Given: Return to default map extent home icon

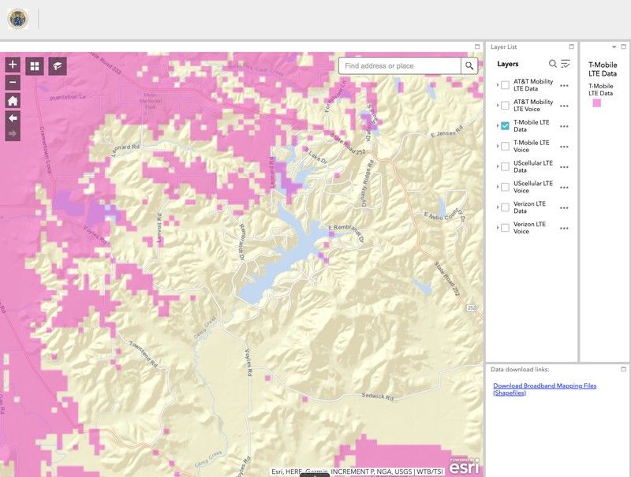Looking at the screenshot, I should [x=13, y=101].
